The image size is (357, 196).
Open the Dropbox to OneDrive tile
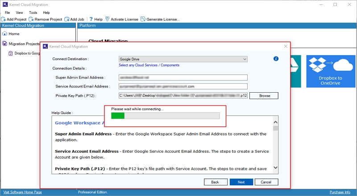[331, 71]
